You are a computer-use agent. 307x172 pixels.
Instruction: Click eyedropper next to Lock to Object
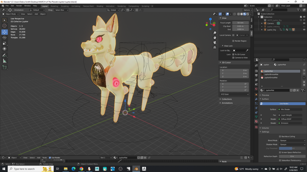click(247, 51)
